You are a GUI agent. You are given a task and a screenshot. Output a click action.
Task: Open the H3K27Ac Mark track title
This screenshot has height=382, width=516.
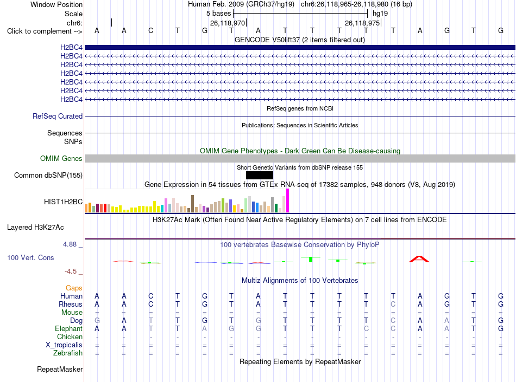(300, 219)
